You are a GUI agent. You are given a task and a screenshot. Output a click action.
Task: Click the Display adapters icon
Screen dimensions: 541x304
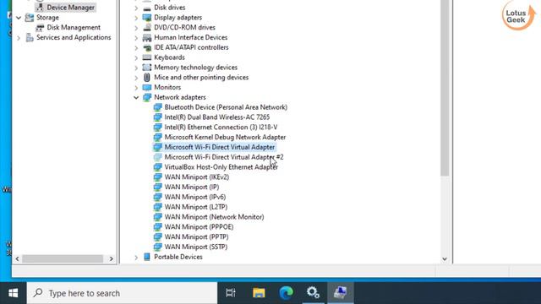[x=147, y=18]
